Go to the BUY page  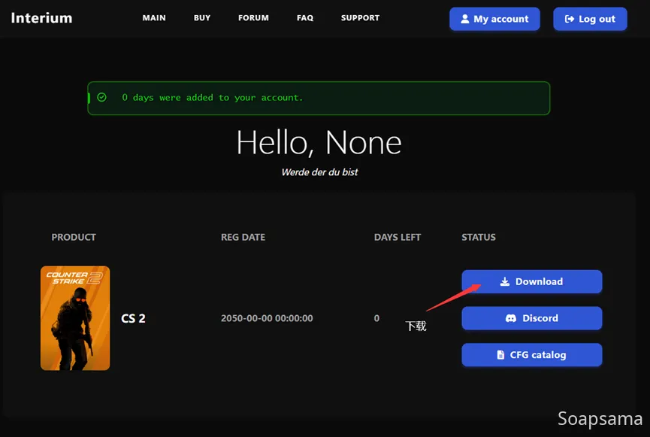coord(202,18)
